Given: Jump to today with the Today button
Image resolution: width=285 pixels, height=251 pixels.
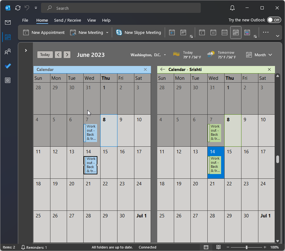Looking at the screenshot, I should click(45, 55).
